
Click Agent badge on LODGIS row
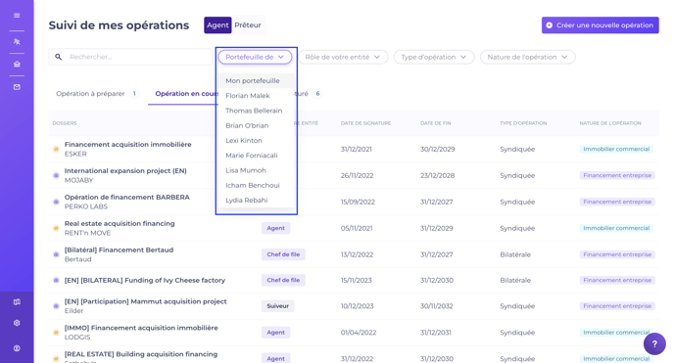(275, 332)
